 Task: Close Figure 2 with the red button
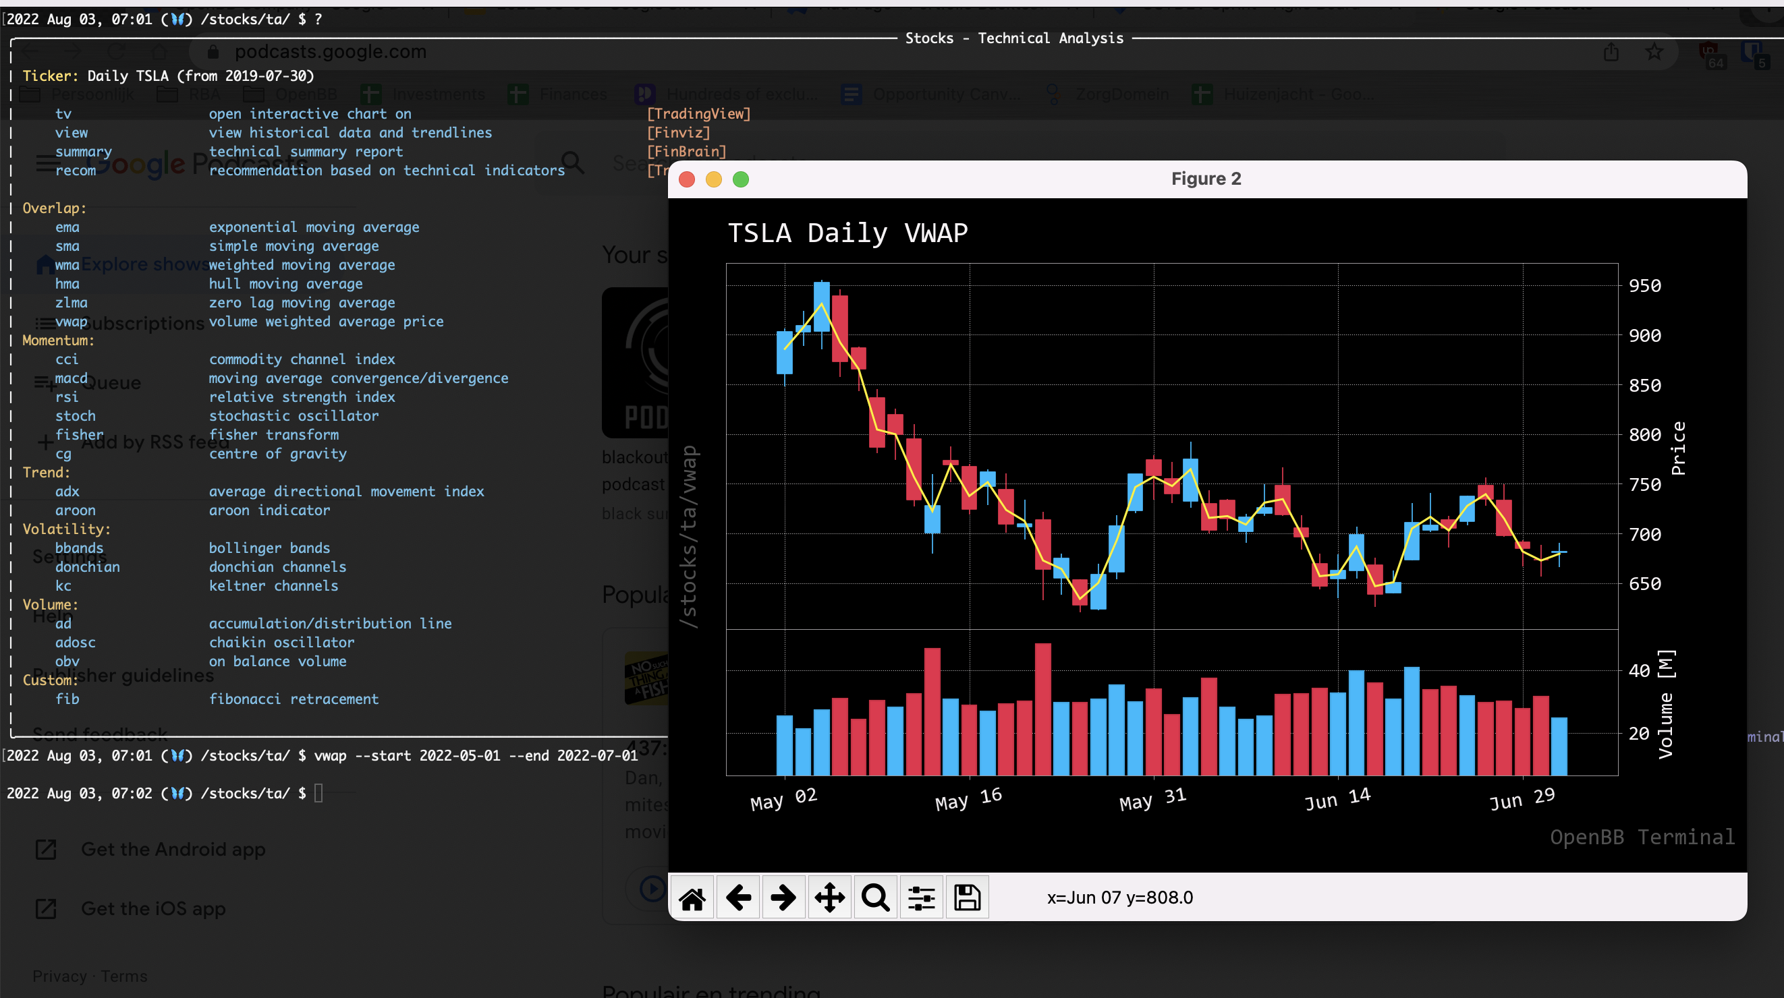(x=686, y=179)
